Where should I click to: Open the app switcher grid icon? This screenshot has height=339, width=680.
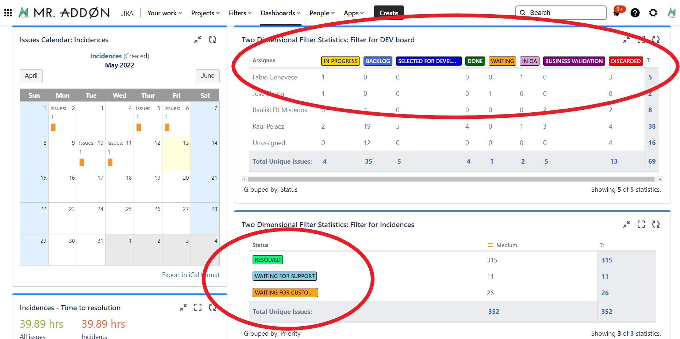(x=8, y=13)
